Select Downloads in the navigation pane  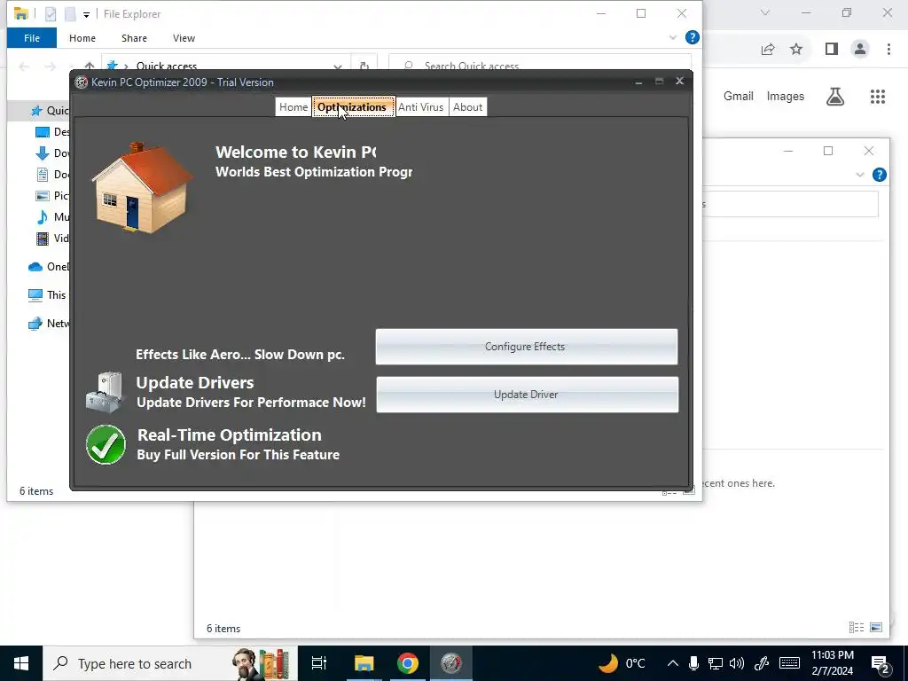(52, 153)
